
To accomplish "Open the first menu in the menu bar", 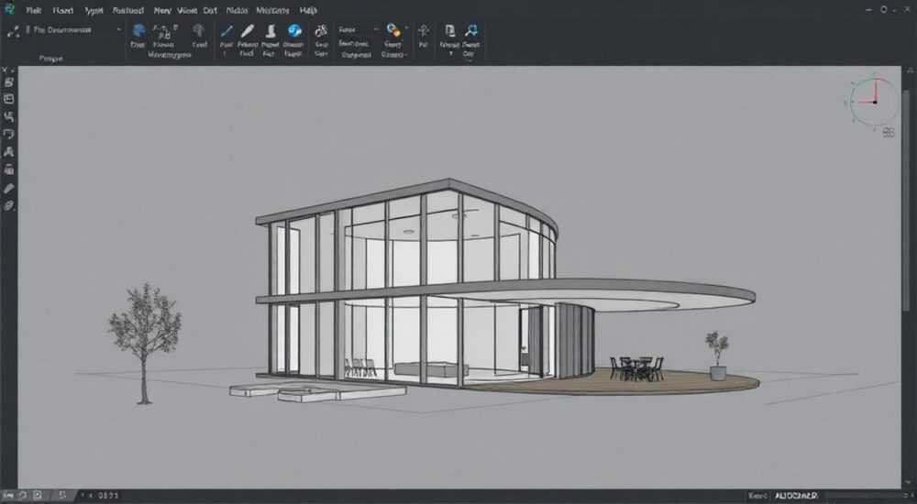I will pos(33,10).
